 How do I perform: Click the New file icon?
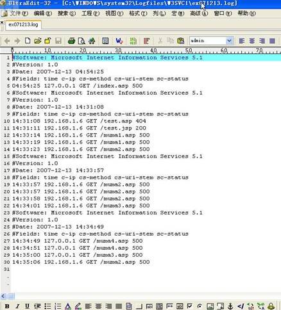(x=28, y=40)
